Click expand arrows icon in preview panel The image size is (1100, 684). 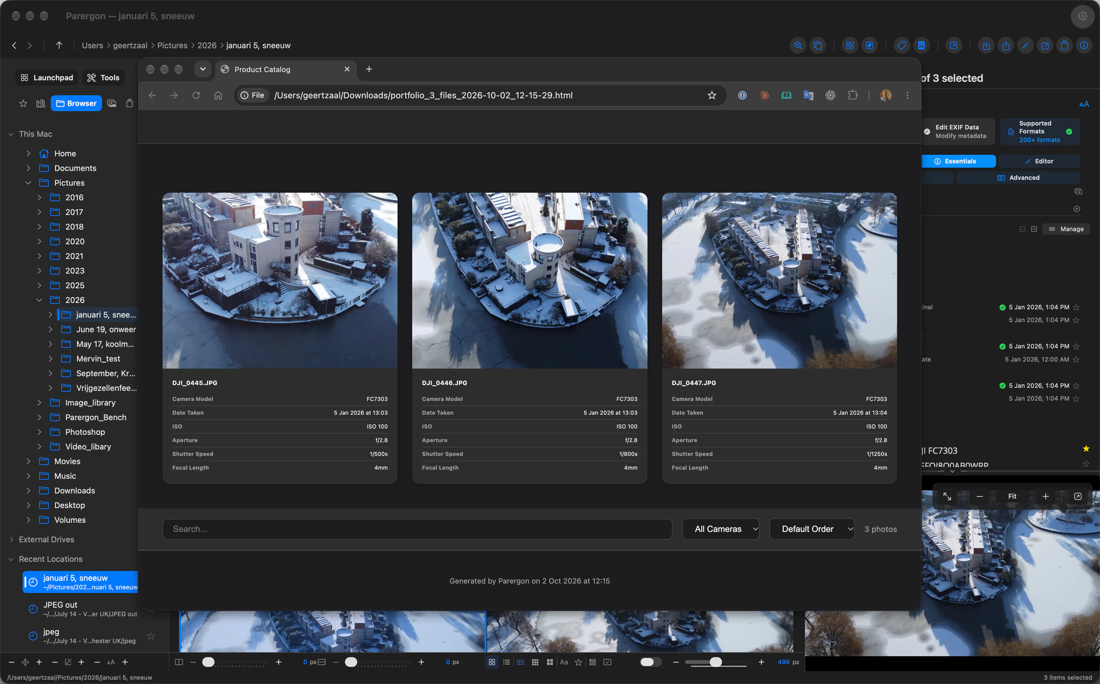[x=947, y=496]
